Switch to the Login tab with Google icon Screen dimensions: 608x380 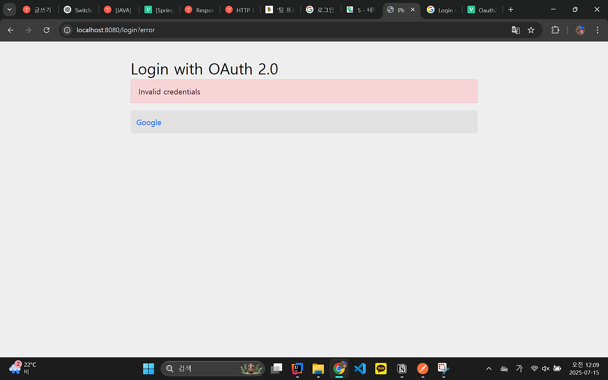tap(442, 10)
